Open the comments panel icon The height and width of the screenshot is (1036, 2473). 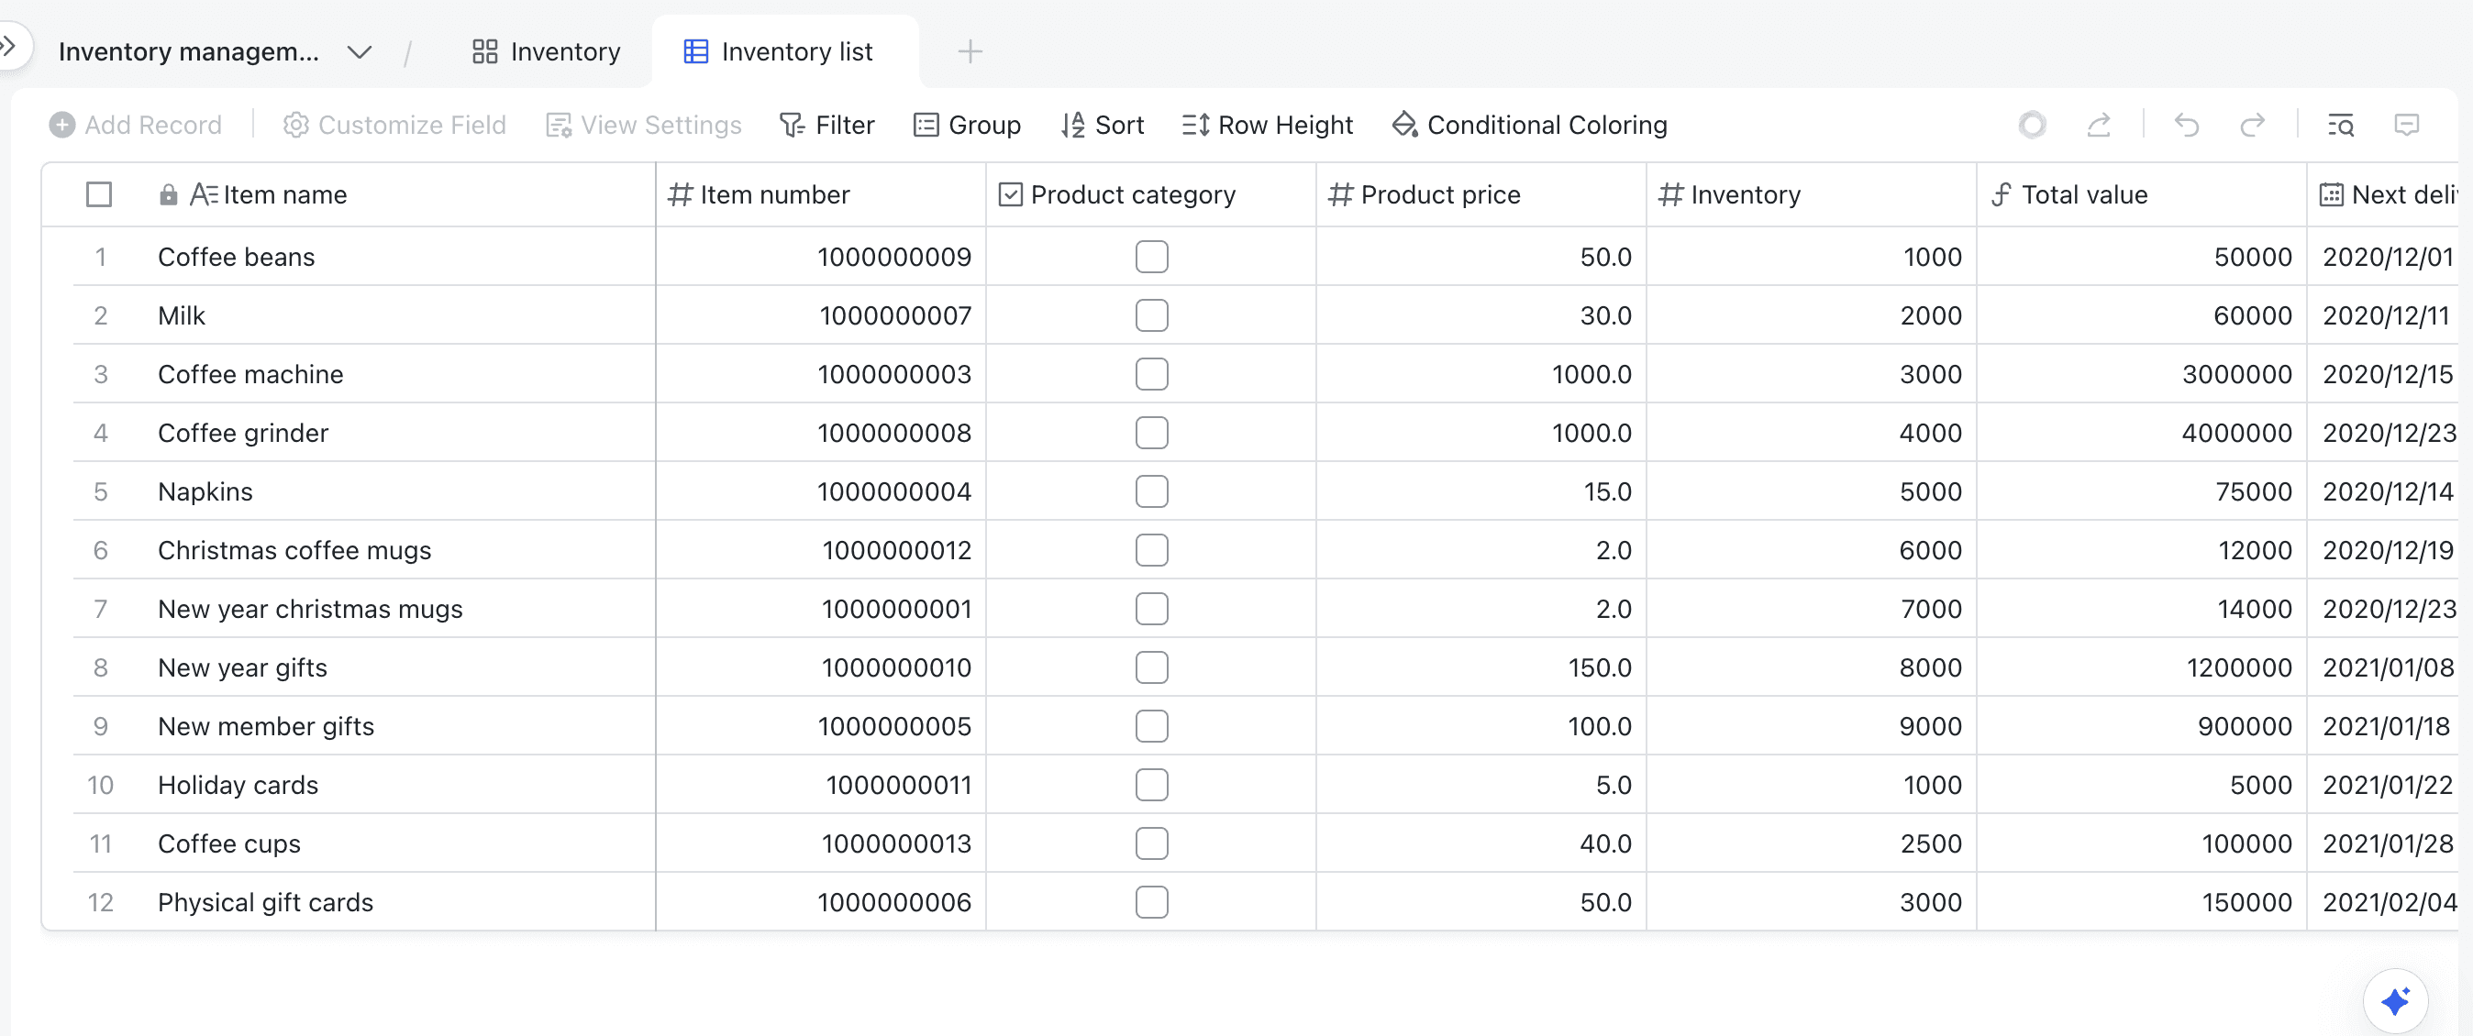click(2406, 125)
